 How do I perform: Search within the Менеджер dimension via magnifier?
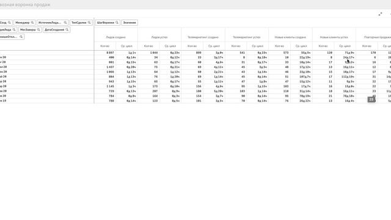tap(32, 23)
